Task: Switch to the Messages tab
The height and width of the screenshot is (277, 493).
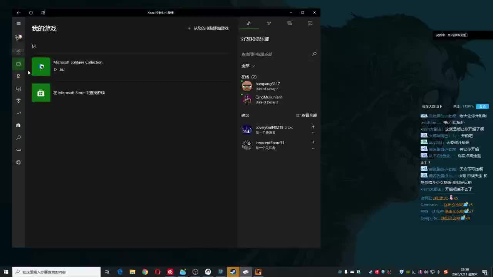Action: [x=290, y=23]
